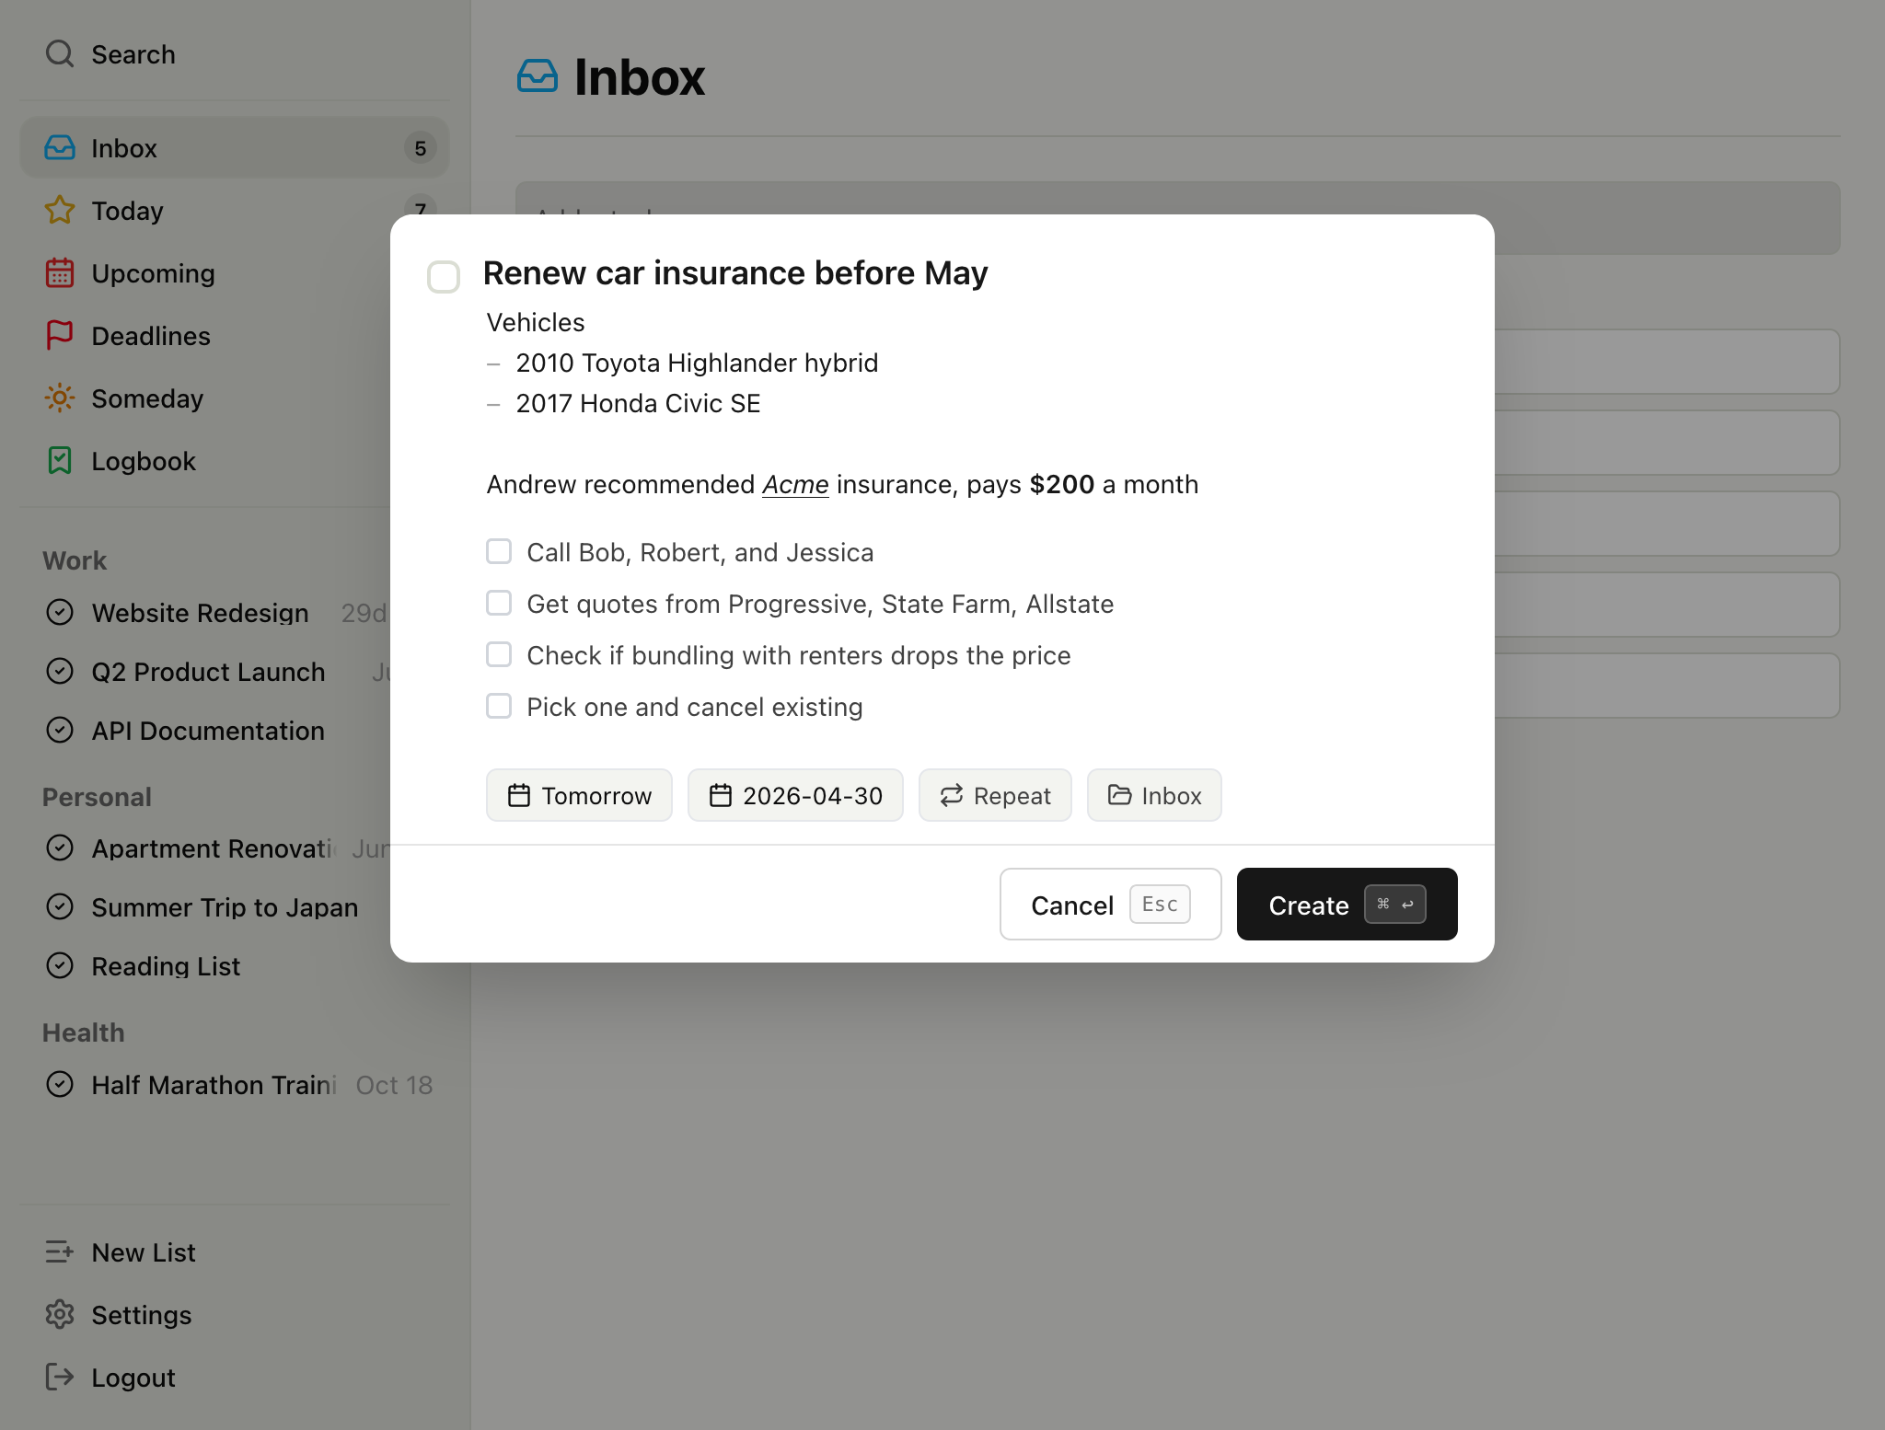Click the Work section heading
This screenshot has width=1885, height=1430.
(75, 560)
